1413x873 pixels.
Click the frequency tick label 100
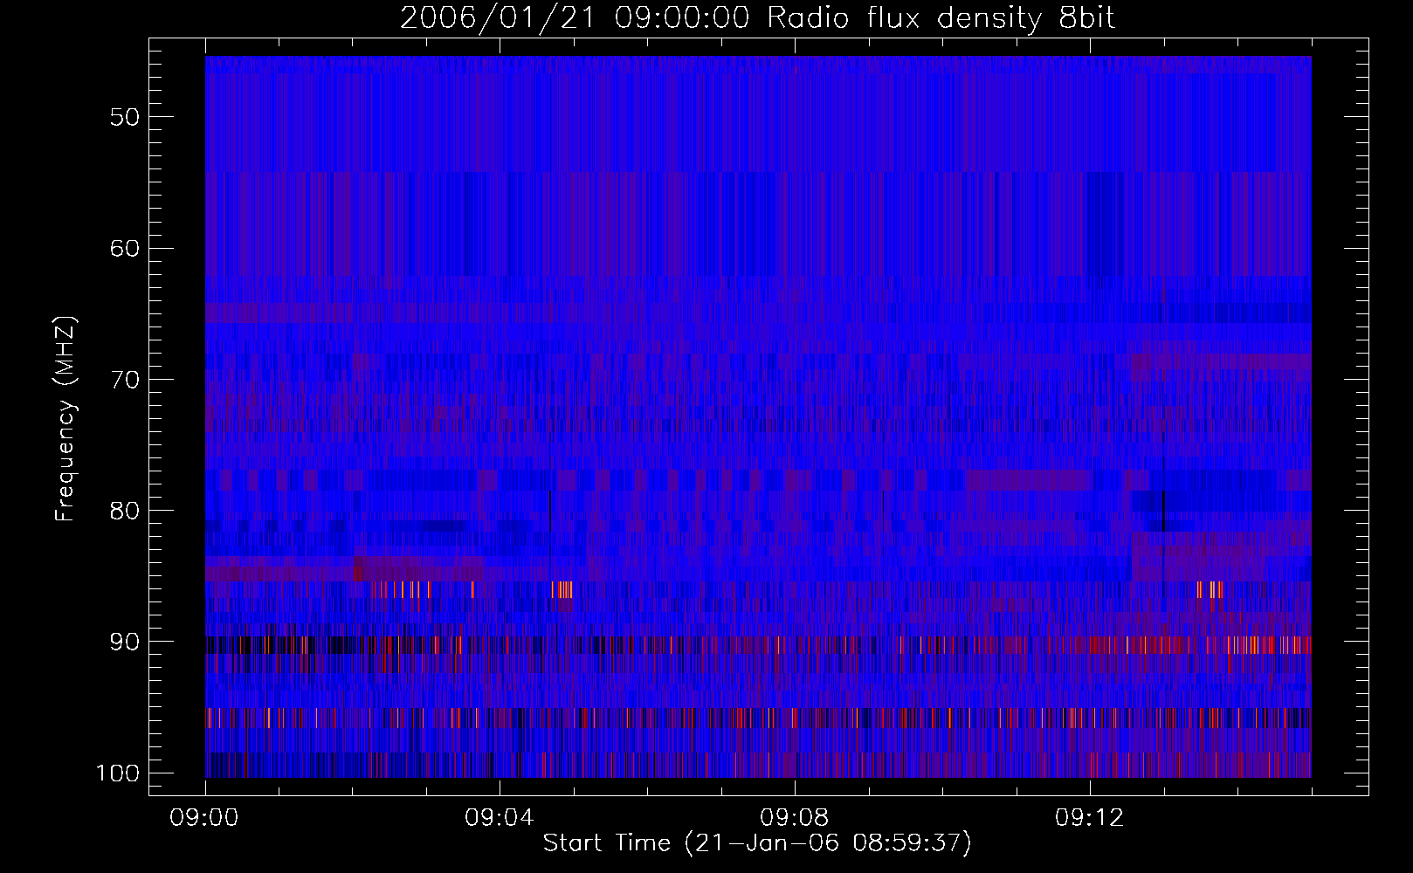point(118,773)
